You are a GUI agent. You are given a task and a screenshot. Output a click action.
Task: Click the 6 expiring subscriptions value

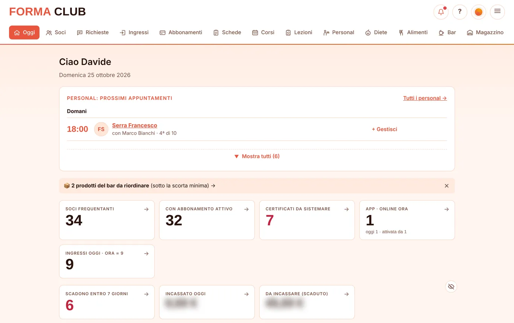70,305
